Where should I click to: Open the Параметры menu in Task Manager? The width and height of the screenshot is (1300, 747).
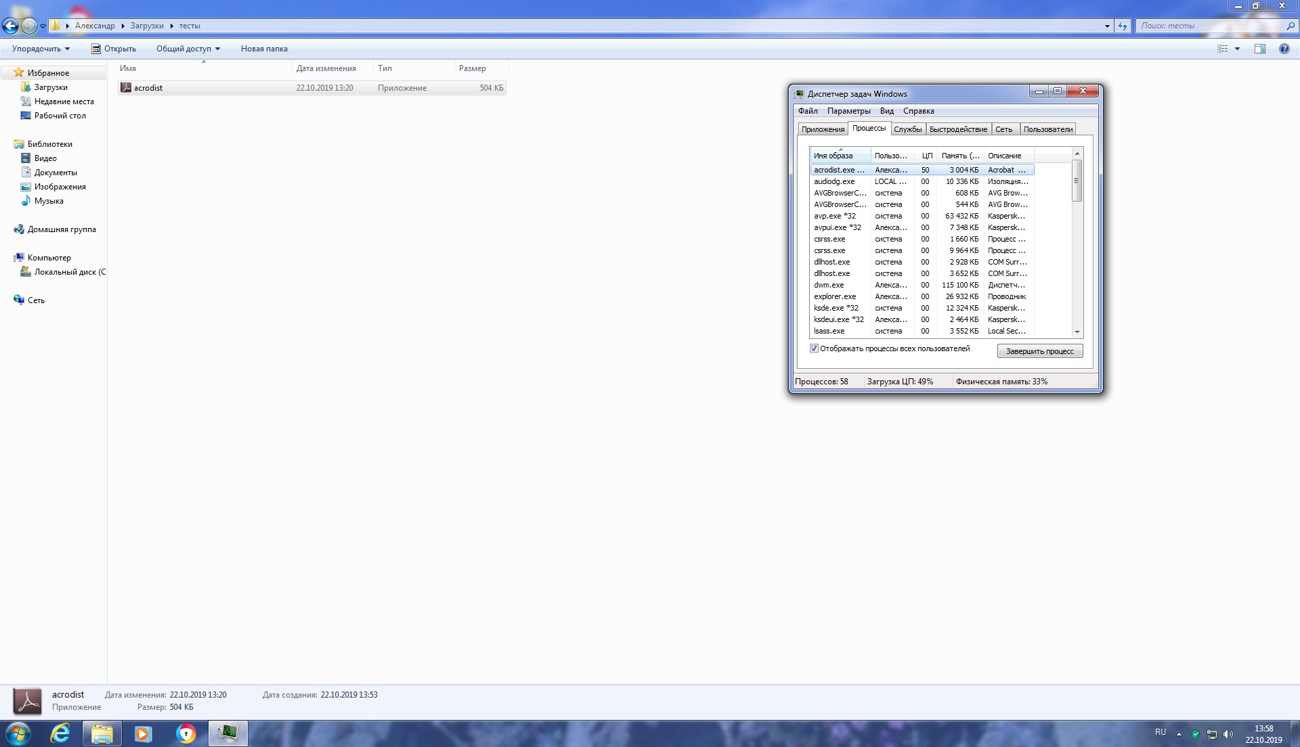[x=848, y=111]
